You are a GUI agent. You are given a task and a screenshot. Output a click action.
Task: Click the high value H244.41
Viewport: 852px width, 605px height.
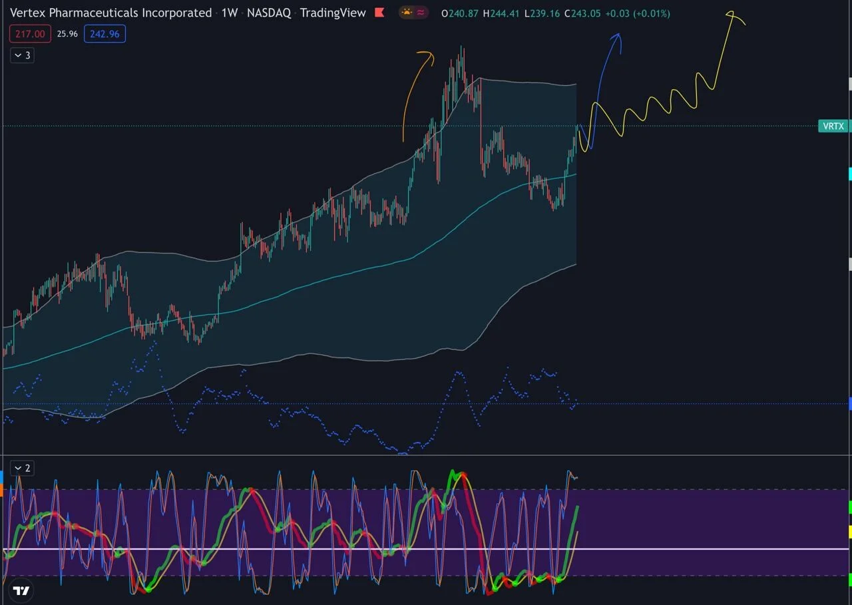[501, 13]
